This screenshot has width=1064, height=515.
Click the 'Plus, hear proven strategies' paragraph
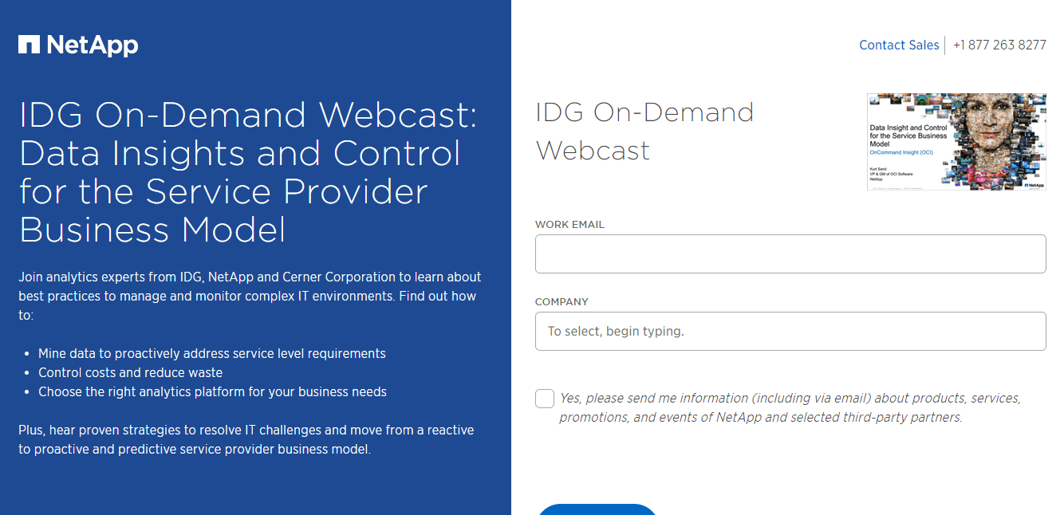pyautogui.click(x=246, y=439)
